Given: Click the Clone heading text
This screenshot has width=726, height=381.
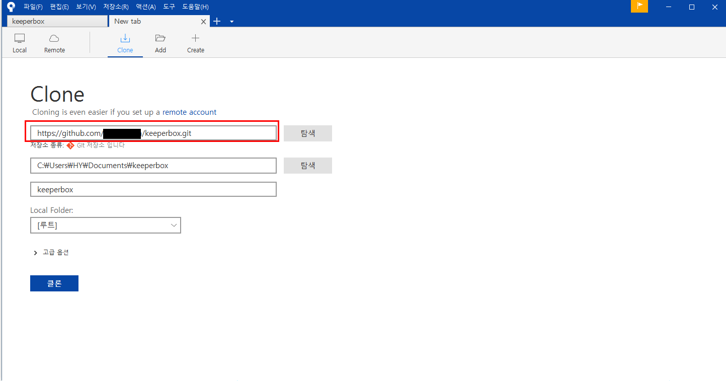Looking at the screenshot, I should pos(57,94).
